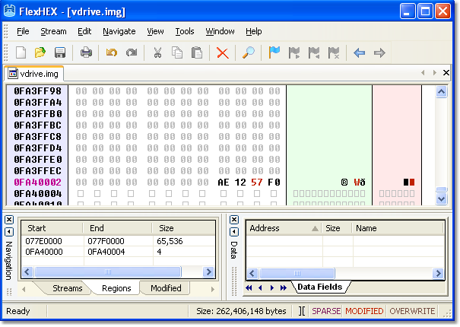Collapse the Data panel with its arrow button

point(234,232)
